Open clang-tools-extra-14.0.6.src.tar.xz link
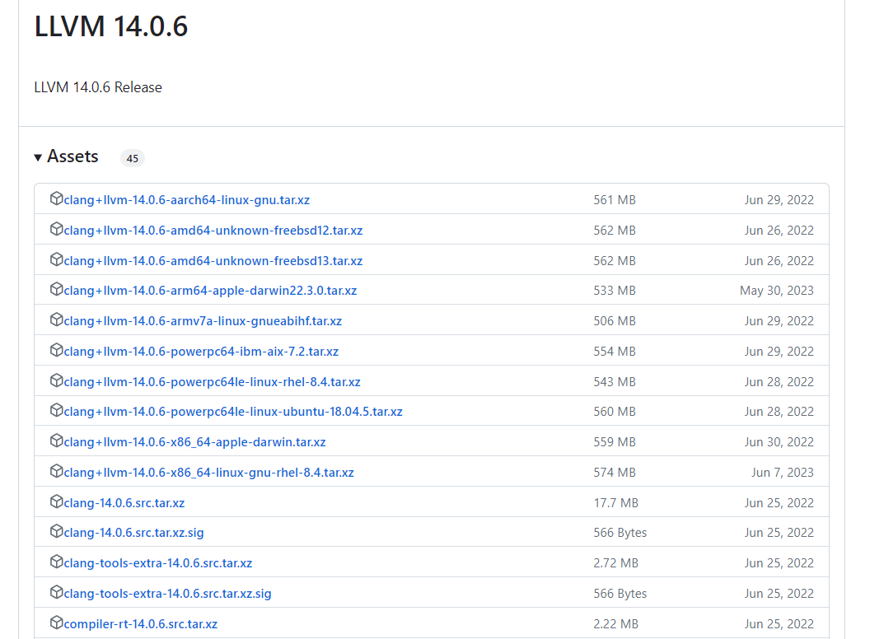 (x=158, y=563)
